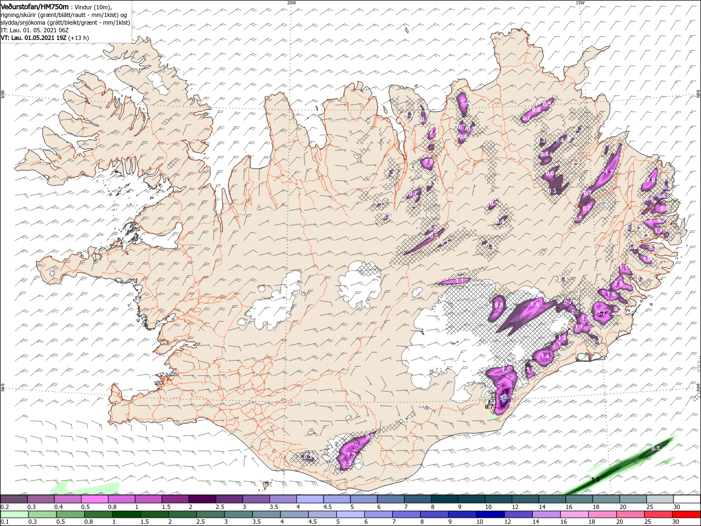Pick the dark teal upper swatch labeled 8

click(x=444, y=499)
